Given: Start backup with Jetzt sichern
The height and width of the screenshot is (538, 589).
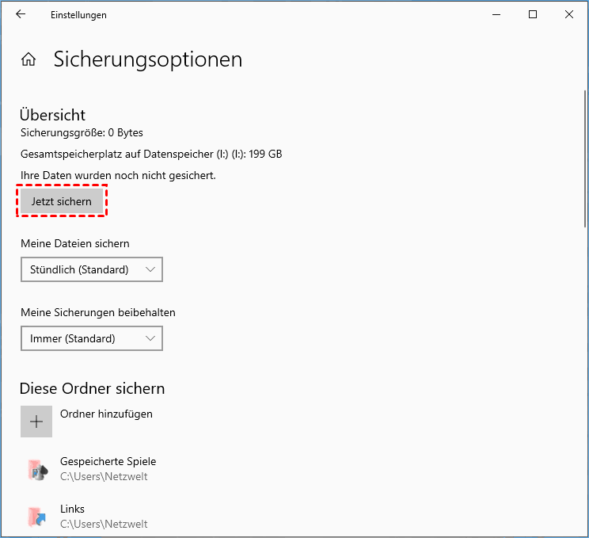Looking at the screenshot, I should [x=62, y=202].
